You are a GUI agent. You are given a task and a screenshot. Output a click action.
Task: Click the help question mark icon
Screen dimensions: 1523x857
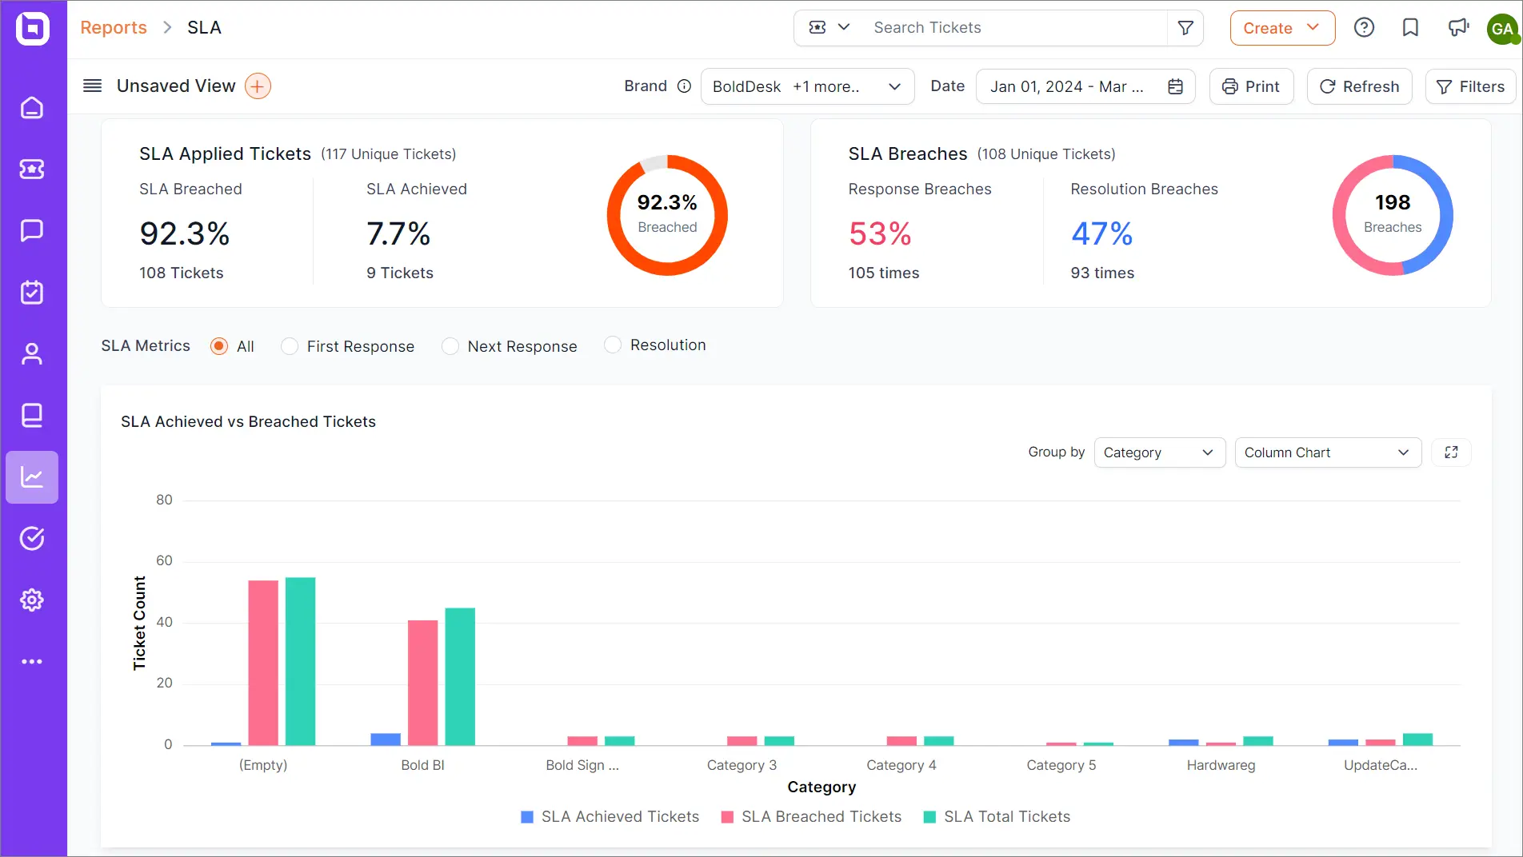1364,28
